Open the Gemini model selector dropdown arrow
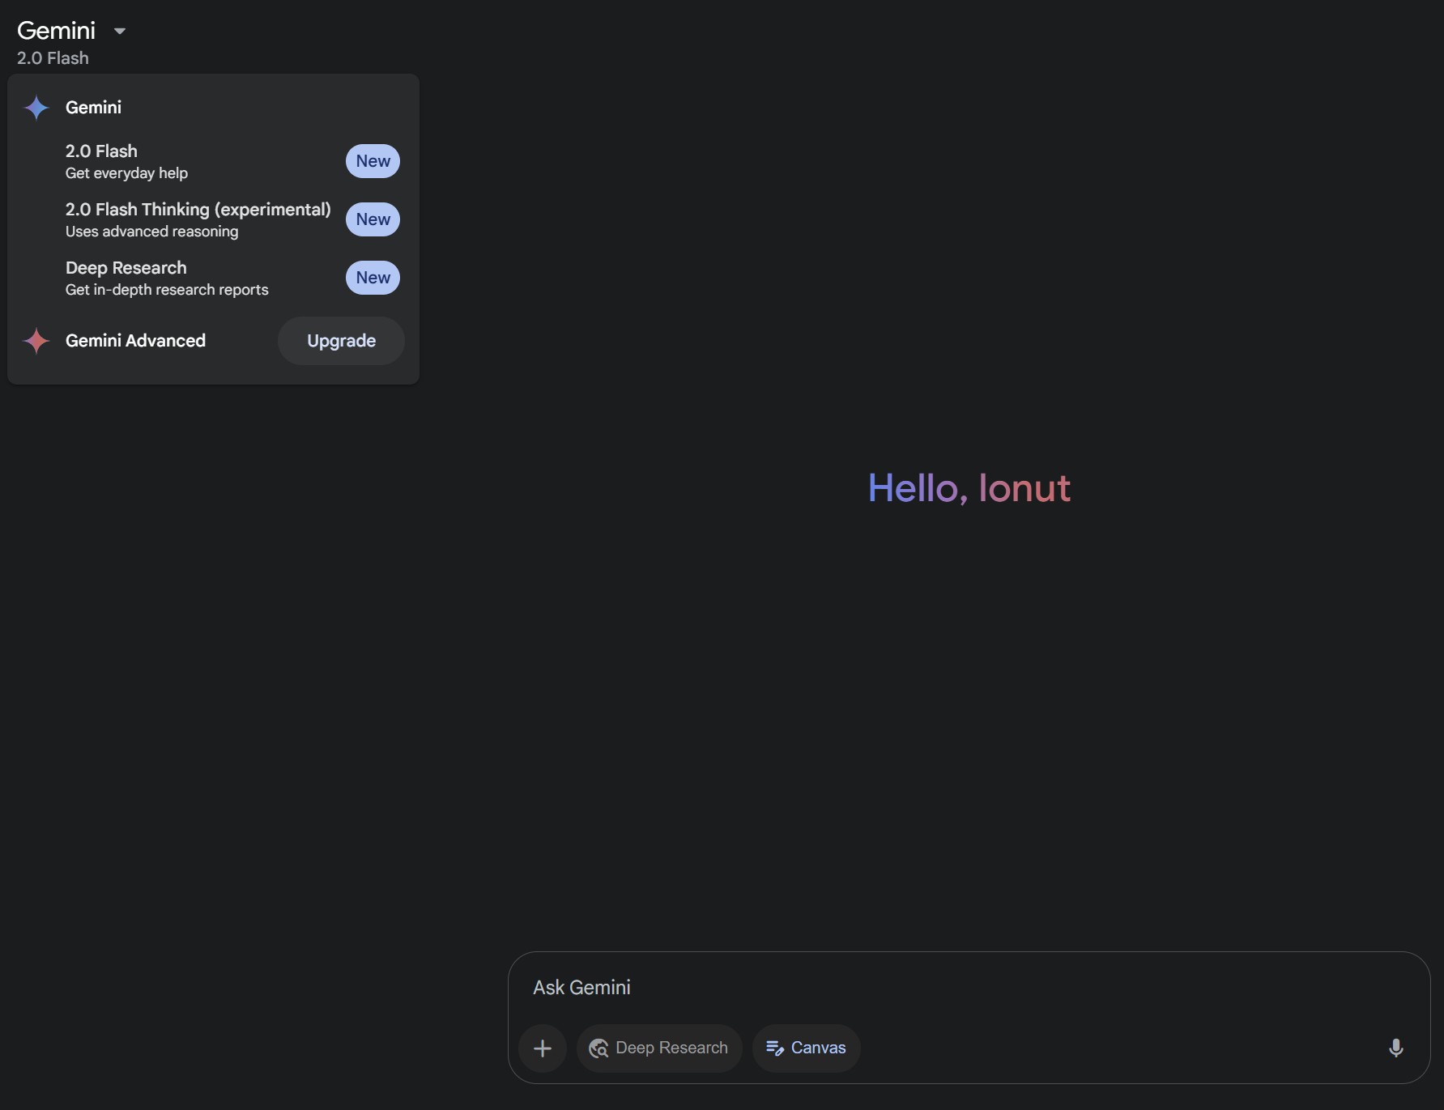This screenshot has width=1444, height=1110. point(120,31)
